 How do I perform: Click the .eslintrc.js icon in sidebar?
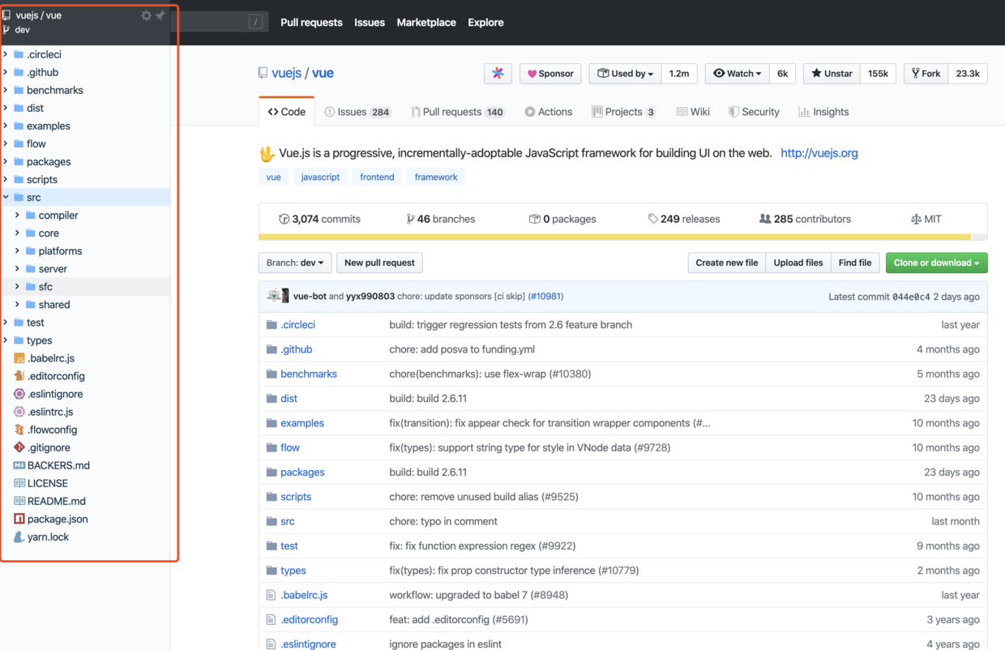click(19, 412)
